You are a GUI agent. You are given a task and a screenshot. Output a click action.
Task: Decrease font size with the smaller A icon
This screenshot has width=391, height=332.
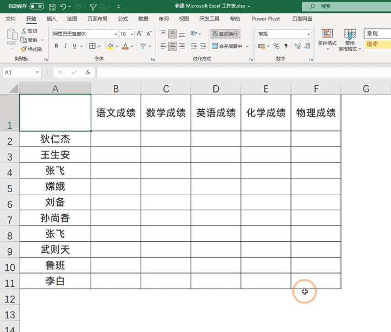(x=149, y=34)
